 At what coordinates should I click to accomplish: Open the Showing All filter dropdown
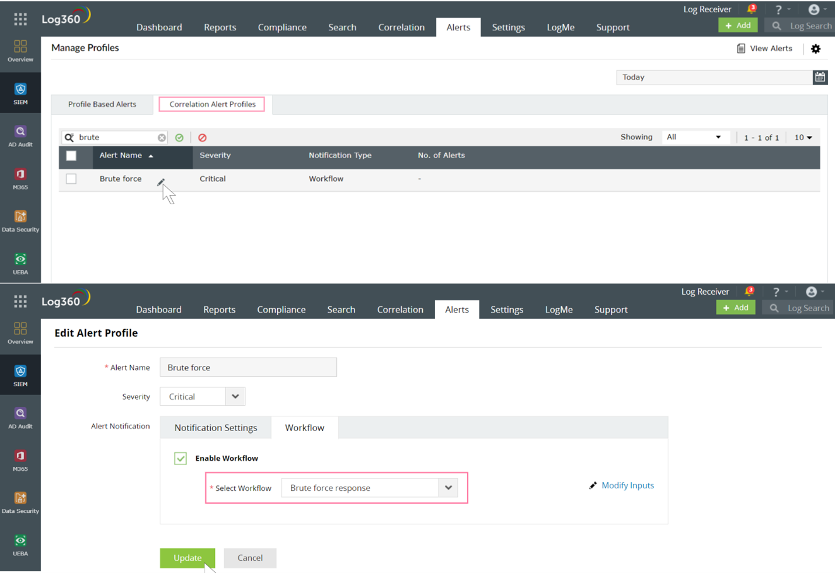coord(695,137)
